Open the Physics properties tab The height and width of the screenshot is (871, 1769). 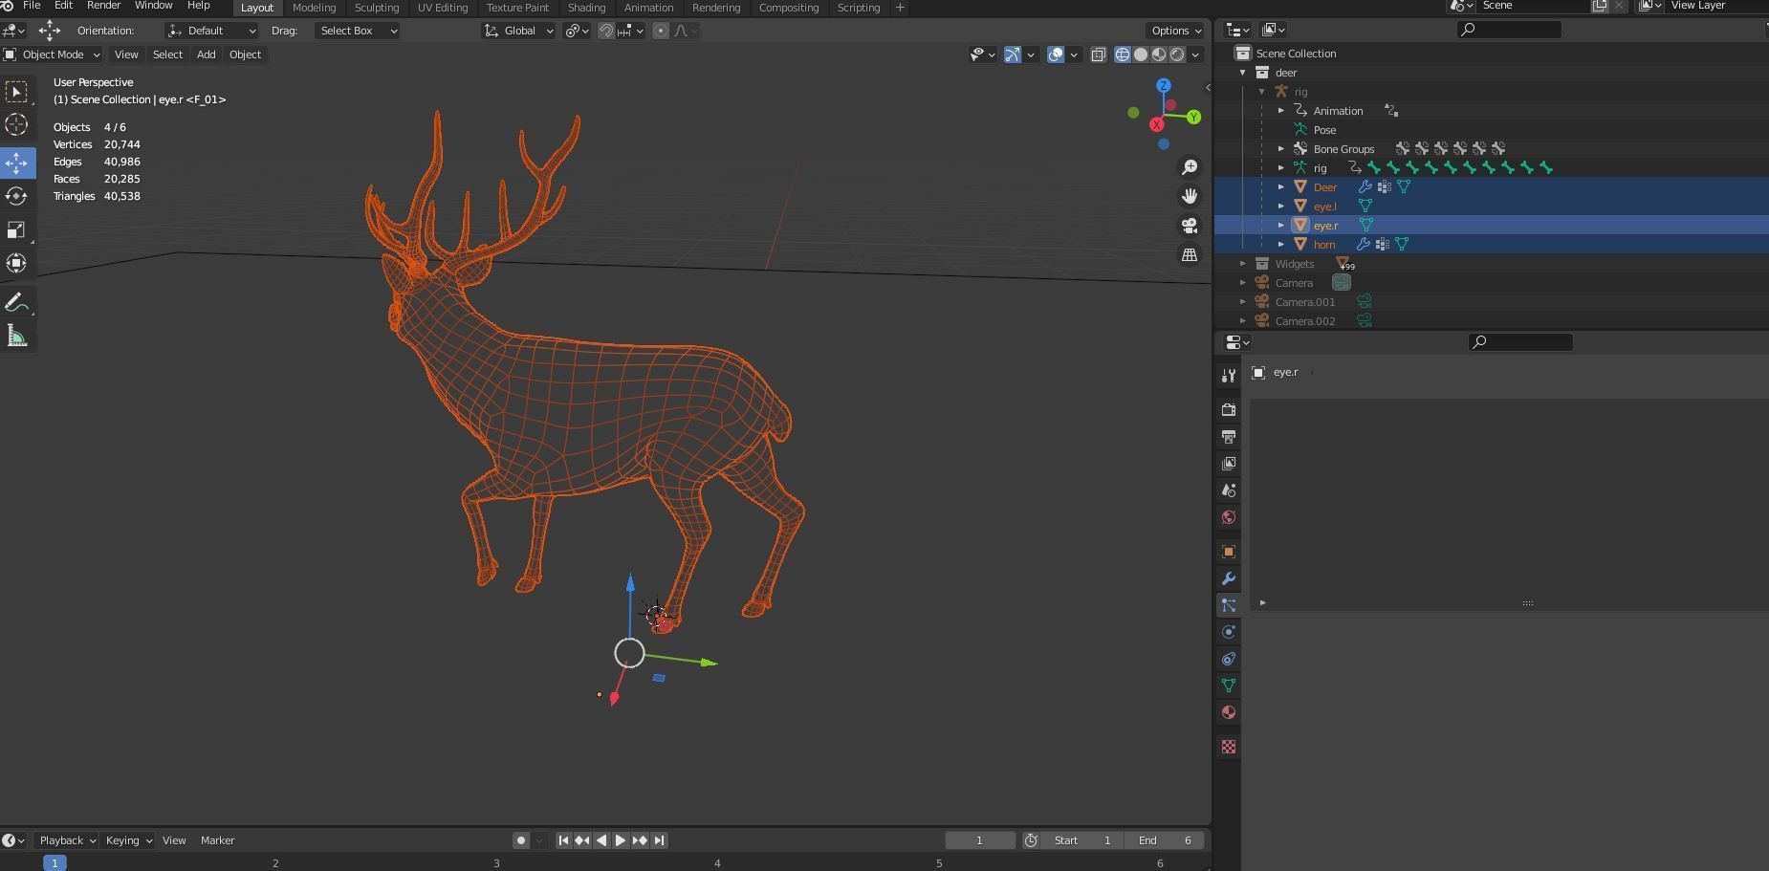[1229, 632]
